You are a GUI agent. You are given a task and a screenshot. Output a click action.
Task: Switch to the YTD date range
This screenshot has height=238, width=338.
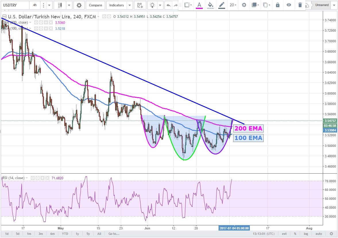[x=65, y=234]
